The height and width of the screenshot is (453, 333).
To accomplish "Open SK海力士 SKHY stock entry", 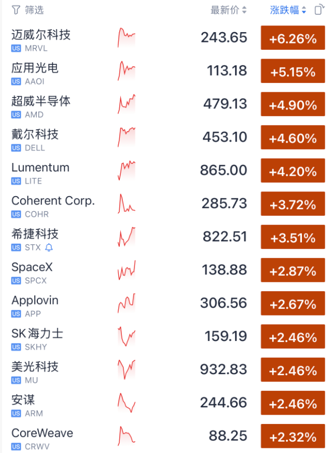I will [166, 337].
